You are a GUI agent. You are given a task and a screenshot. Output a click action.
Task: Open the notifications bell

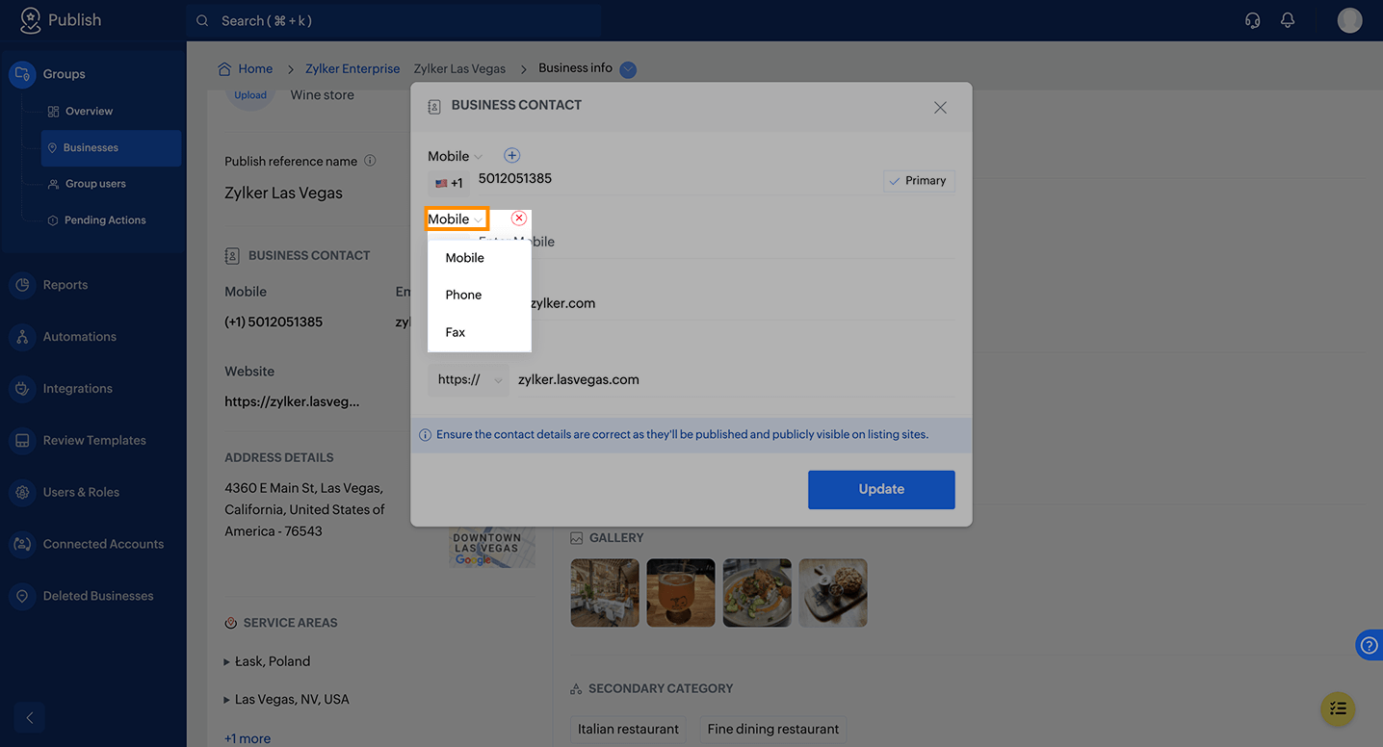pos(1288,20)
